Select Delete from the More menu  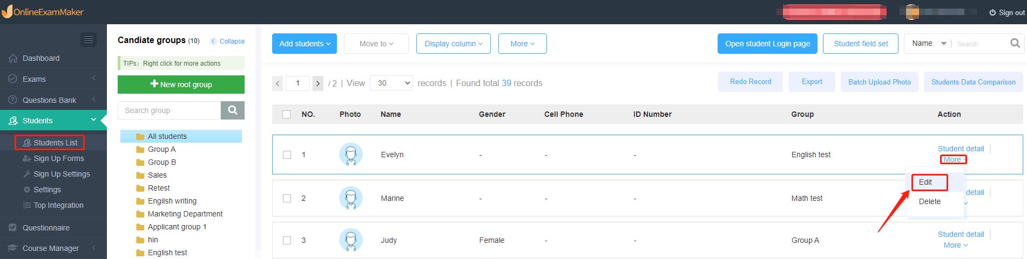click(x=930, y=201)
